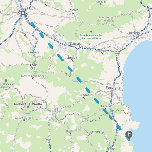
Task: Click the dashed route segment near Castelnaudary
Action: 42,35
